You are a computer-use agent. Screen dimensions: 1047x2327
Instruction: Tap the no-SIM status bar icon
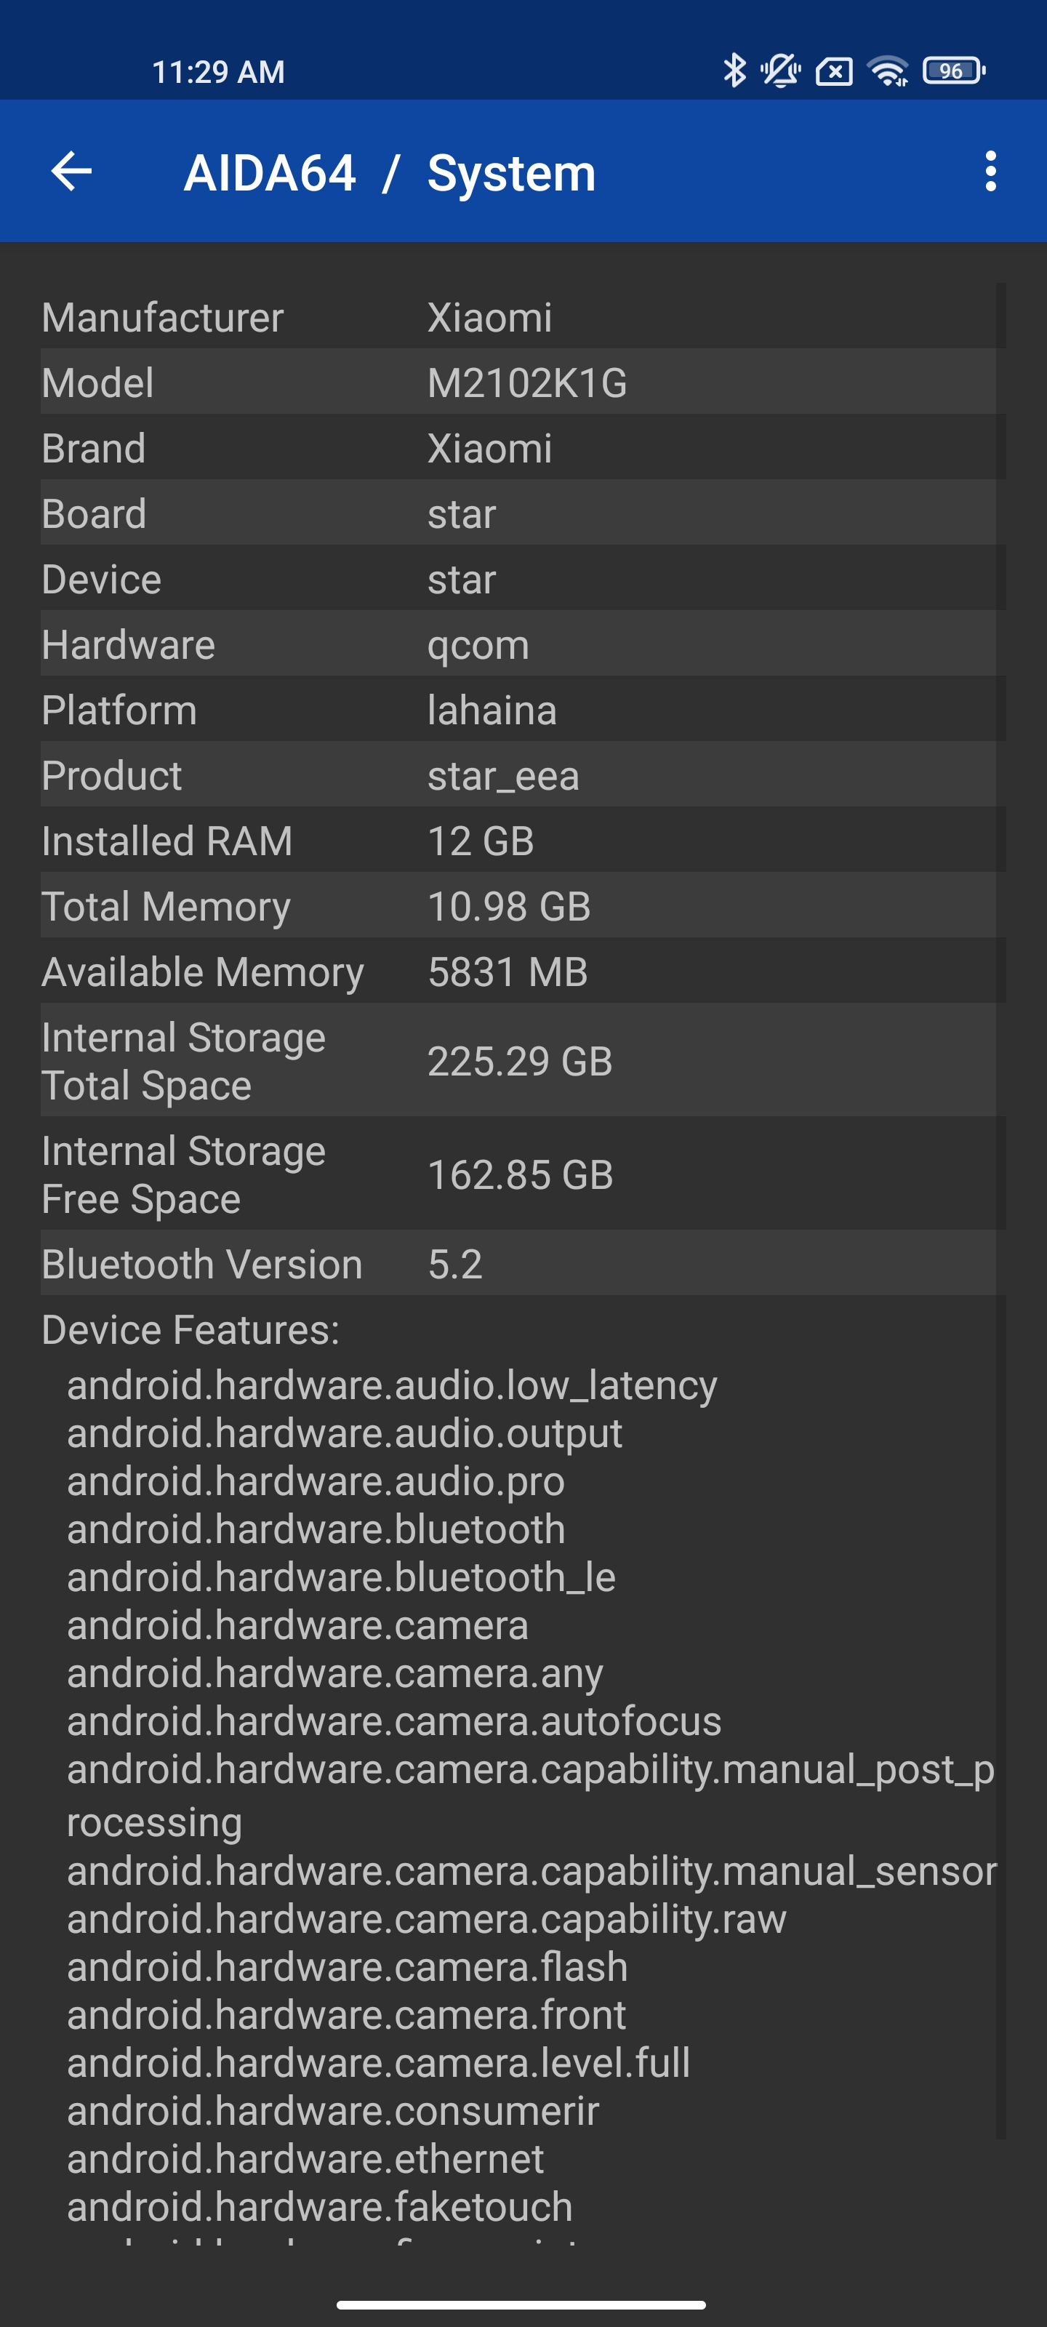tap(834, 71)
